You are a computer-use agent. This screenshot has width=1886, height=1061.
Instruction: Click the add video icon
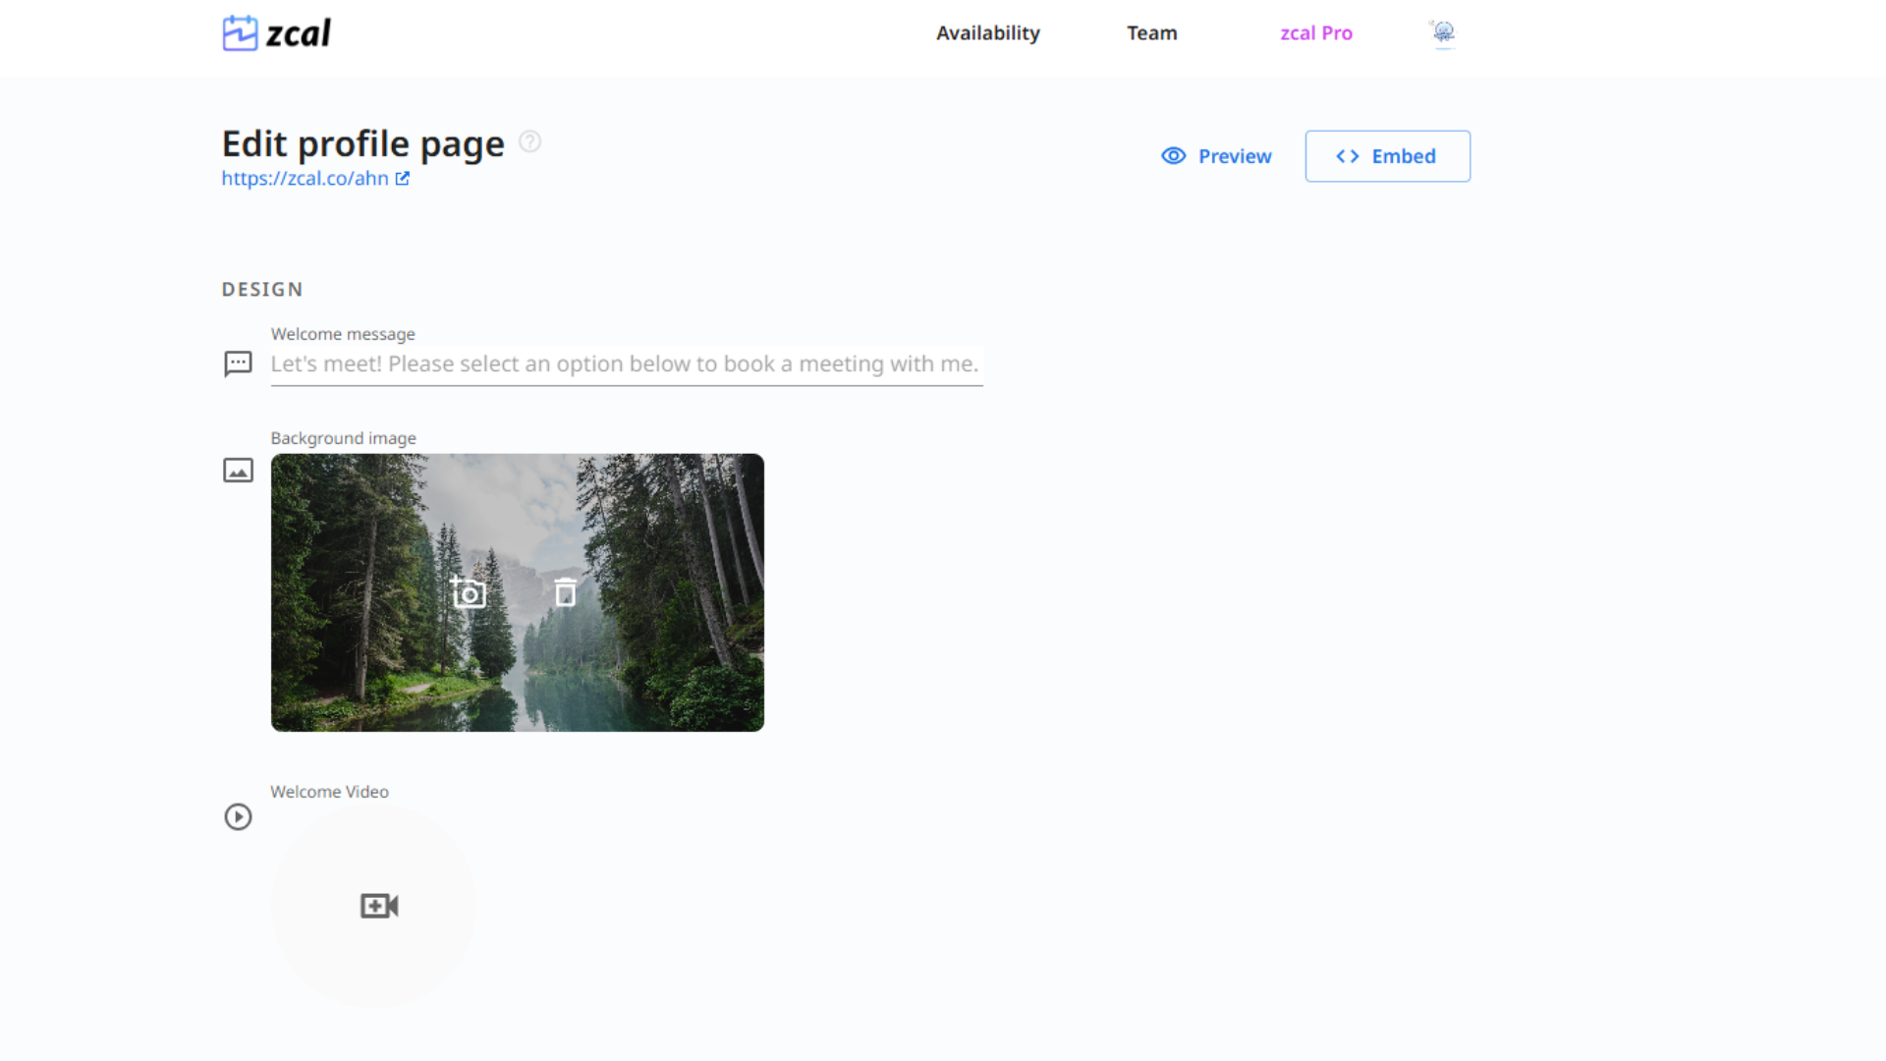pos(378,906)
